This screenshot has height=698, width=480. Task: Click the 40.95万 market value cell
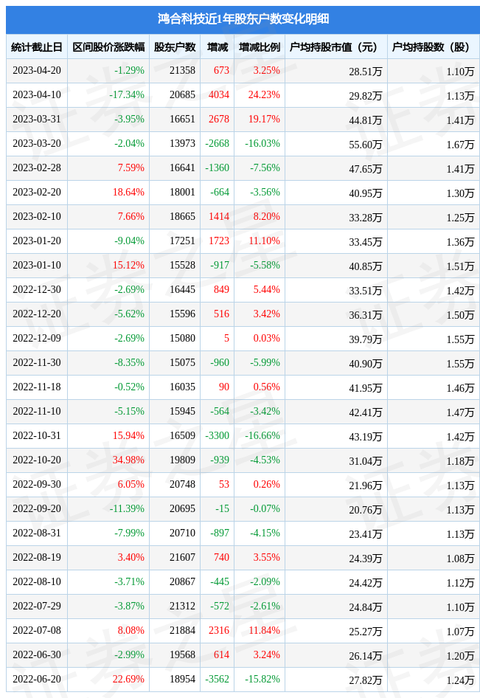click(366, 193)
